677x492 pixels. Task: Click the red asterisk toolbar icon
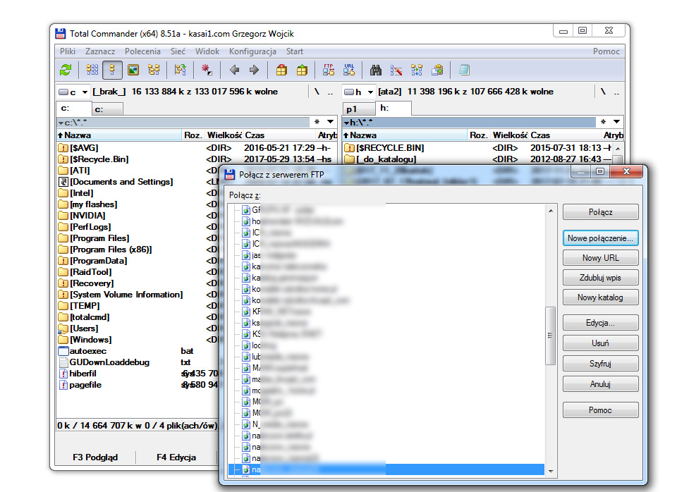(207, 70)
